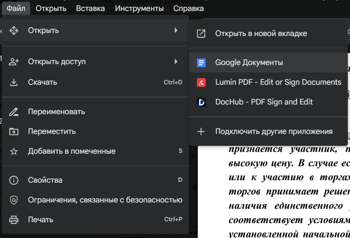Open Ограничения, связанные с безопасностью

coord(95,200)
